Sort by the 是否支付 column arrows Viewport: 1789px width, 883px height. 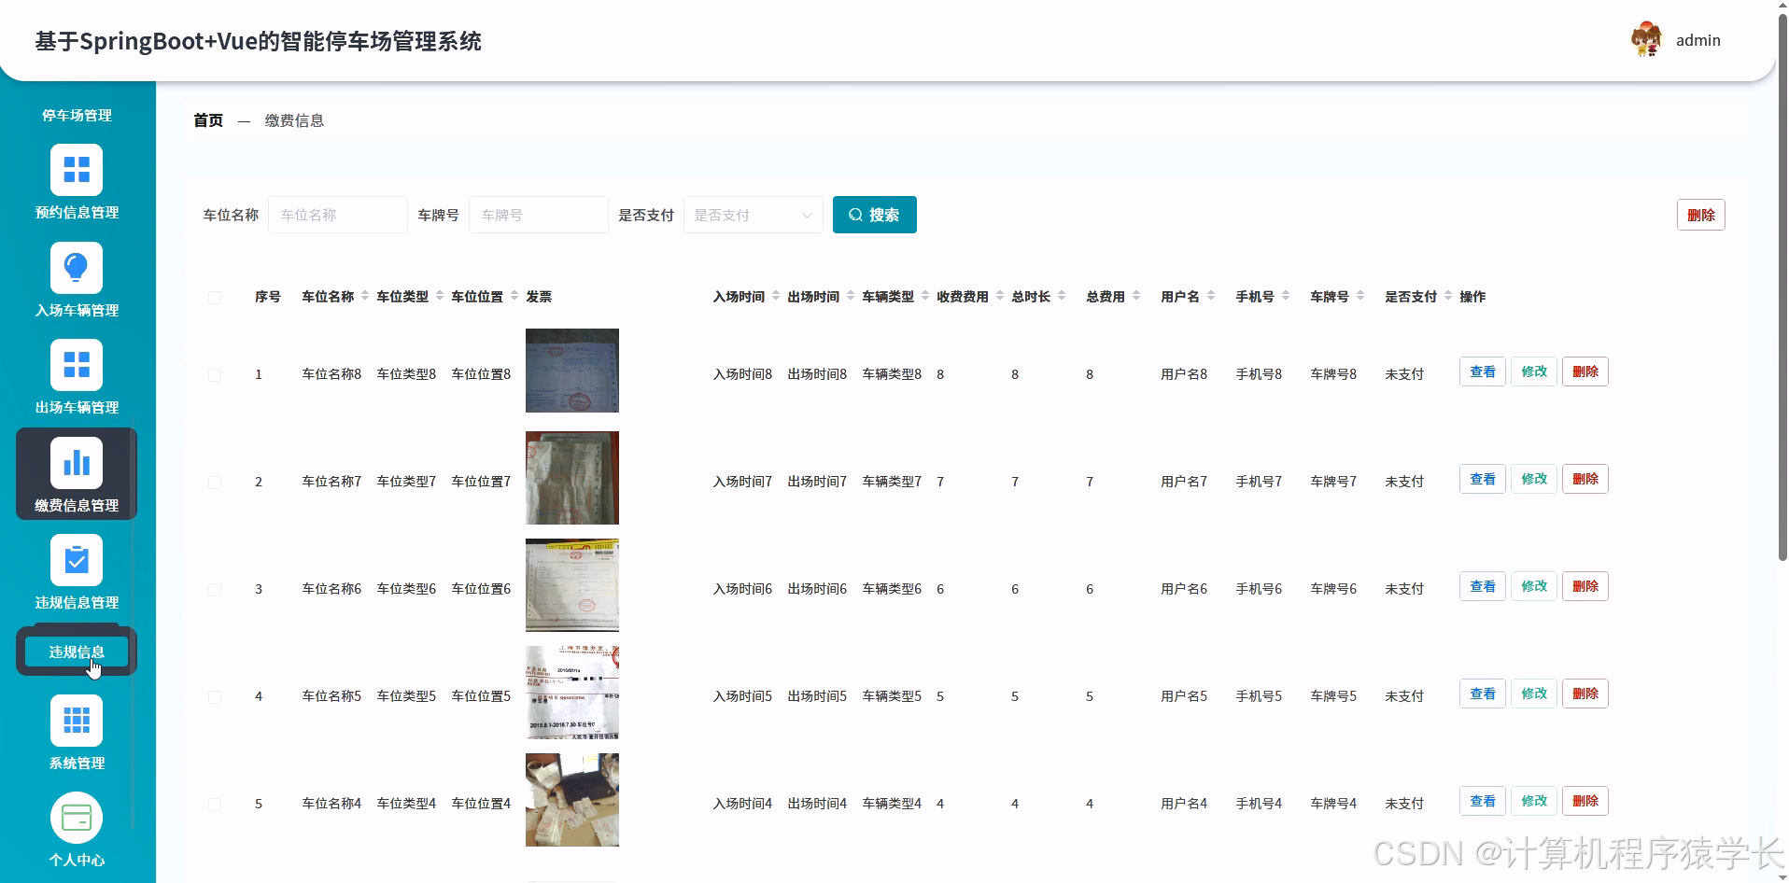click(x=1448, y=296)
